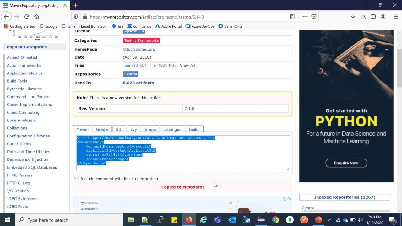The width and height of the screenshot is (402, 226).
Task: Click the Enquire Now ad button
Action: (x=346, y=163)
